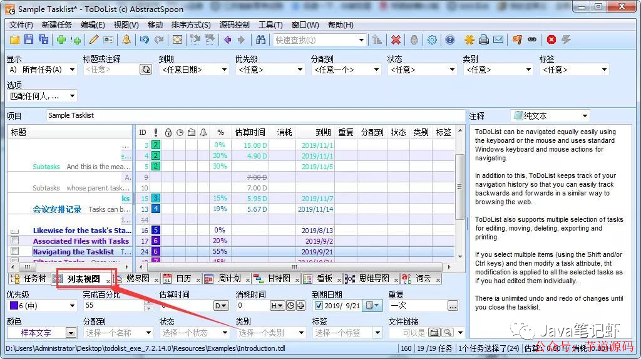The height and width of the screenshot is (359, 641).
Task: Delete the task with the red X icon
Action: [396, 39]
